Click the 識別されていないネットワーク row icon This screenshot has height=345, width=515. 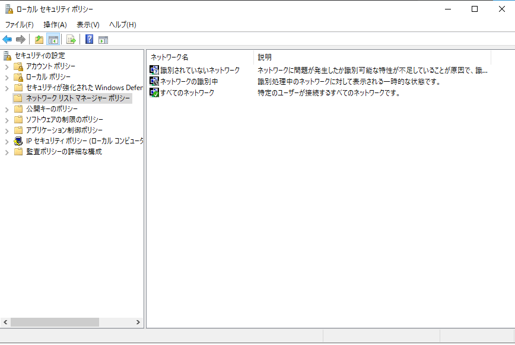click(x=154, y=70)
